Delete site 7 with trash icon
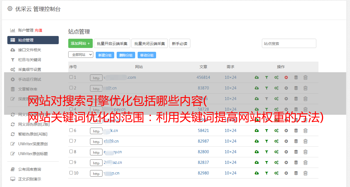 [x=305, y=141]
